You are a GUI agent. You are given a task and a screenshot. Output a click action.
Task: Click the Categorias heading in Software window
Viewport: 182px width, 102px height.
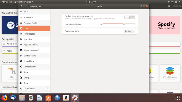tap(8, 39)
